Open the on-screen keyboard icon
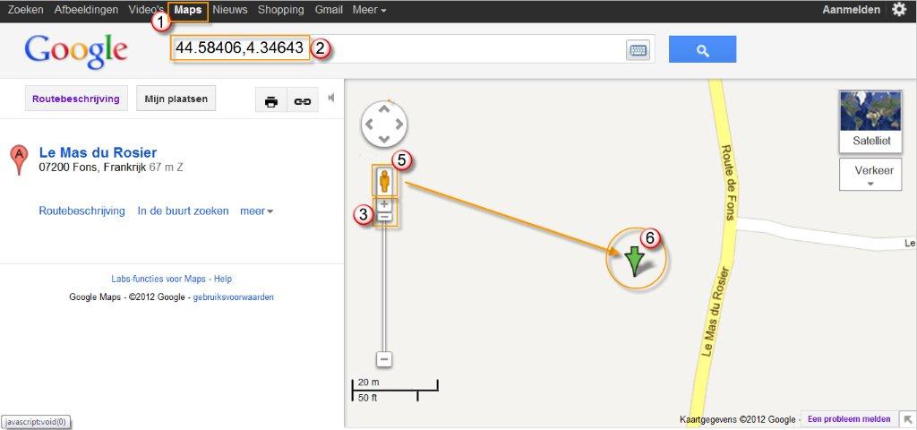This screenshot has height=430, width=917. coord(638,50)
